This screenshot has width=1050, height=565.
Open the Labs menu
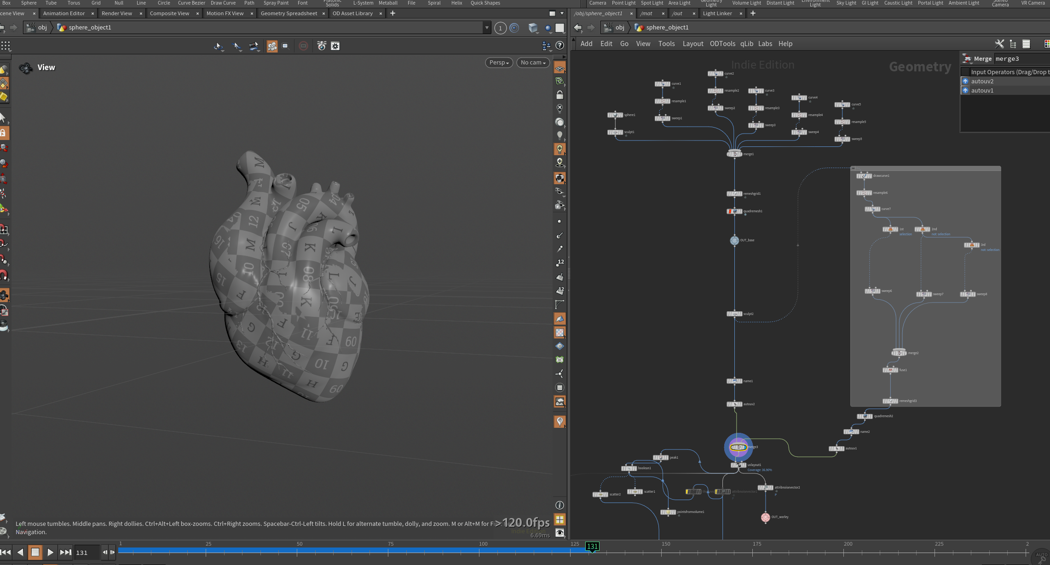(765, 44)
